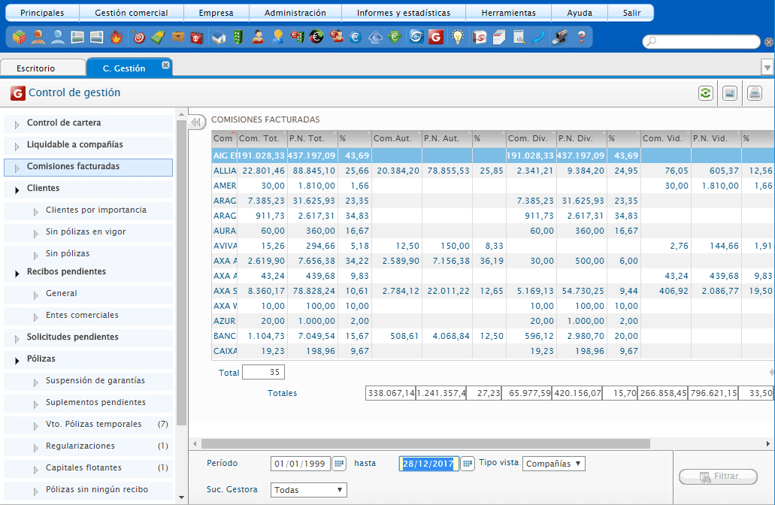The width and height of the screenshot is (775, 505).
Task: Open the Administración menu
Action: (x=295, y=13)
